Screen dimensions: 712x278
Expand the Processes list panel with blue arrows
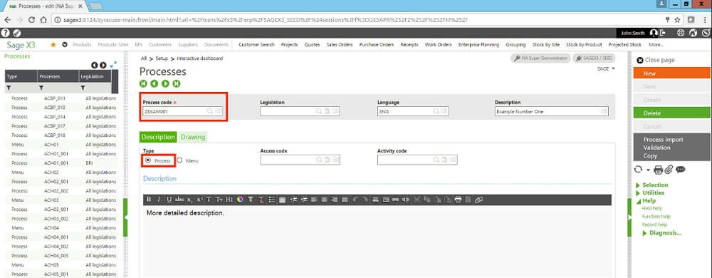(x=113, y=64)
